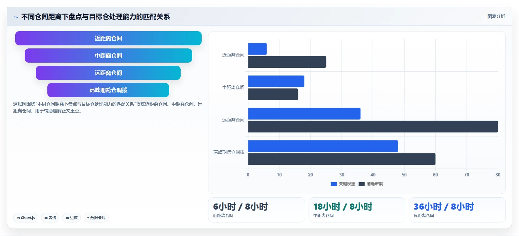This screenshot has width=519, height=236.
Task: Click the dark 中距离仓间 bar in chart
Action: click(x=273, y=94)
